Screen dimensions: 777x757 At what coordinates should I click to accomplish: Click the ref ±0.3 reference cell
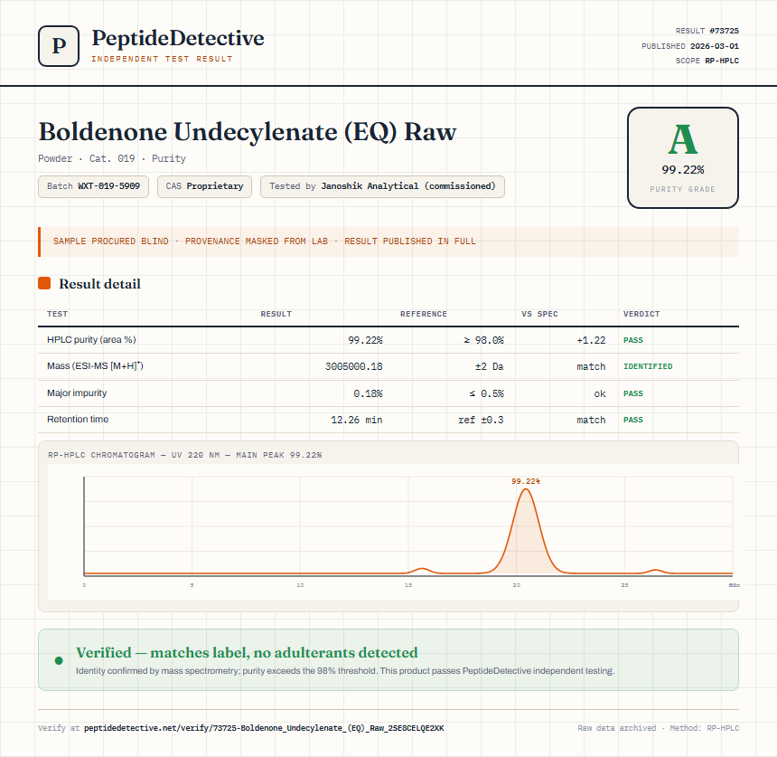coord(481,420)
